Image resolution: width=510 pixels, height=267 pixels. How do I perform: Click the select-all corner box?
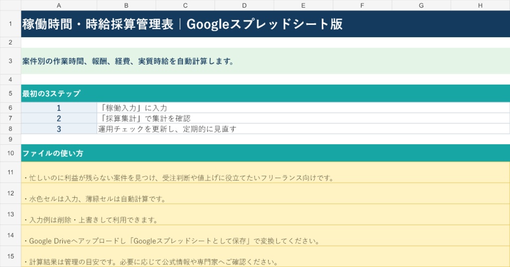10,5
